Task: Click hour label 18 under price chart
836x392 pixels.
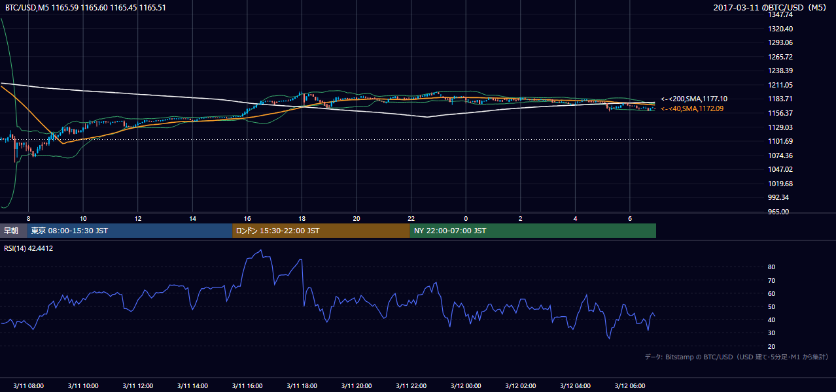Action: tap(302, 218)
